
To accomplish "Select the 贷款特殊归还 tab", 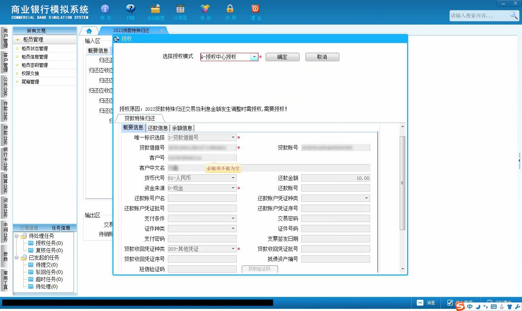I will point(140,118).
